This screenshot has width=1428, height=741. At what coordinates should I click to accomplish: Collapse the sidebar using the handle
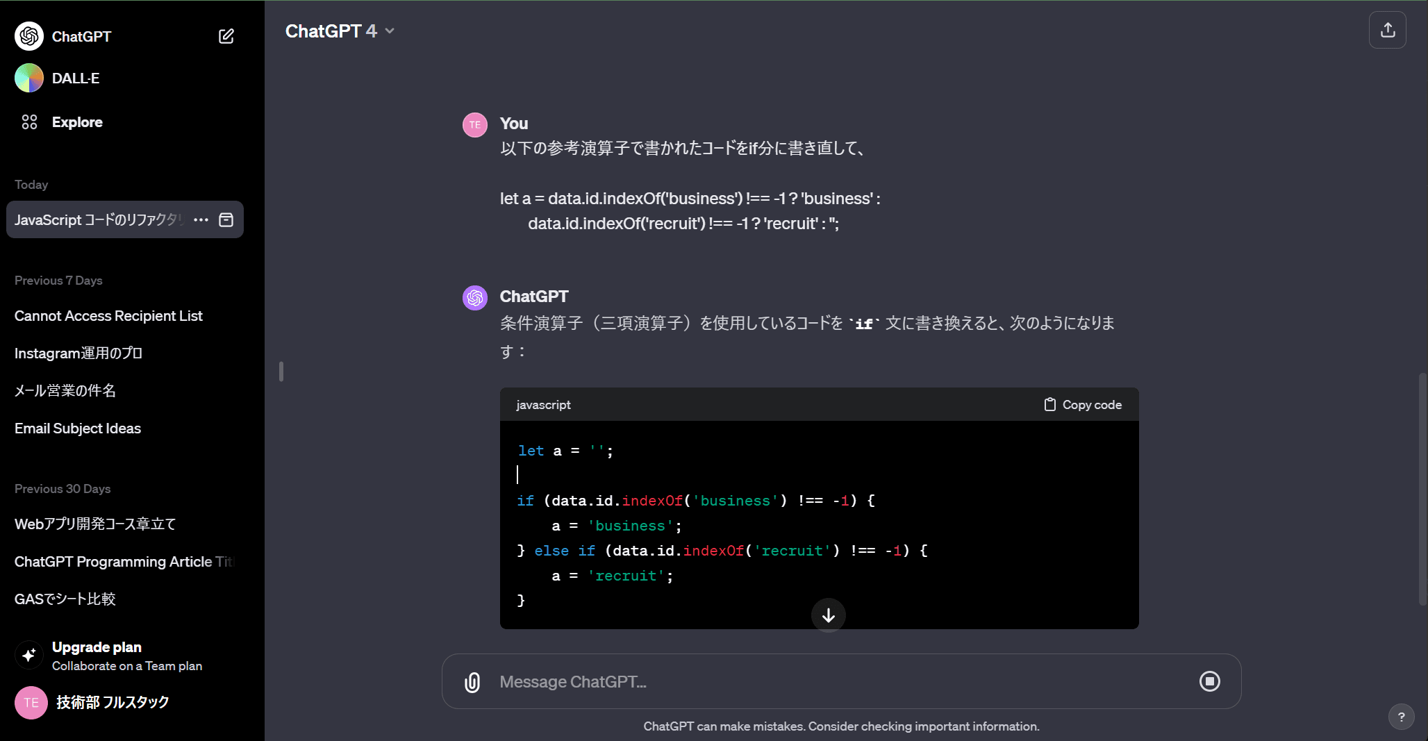tap(281, 372)
